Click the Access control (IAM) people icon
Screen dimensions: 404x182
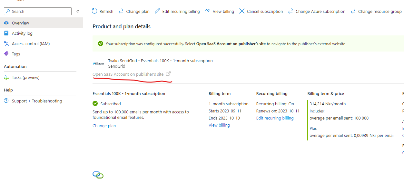point(6,43)
